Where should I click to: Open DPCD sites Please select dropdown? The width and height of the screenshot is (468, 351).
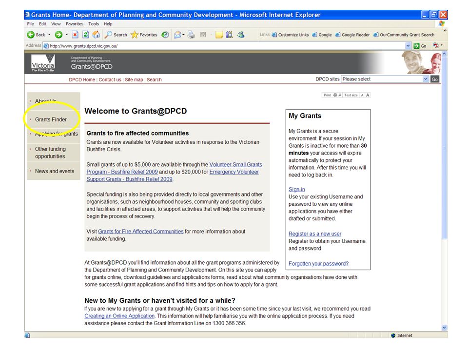pos(385,79)
